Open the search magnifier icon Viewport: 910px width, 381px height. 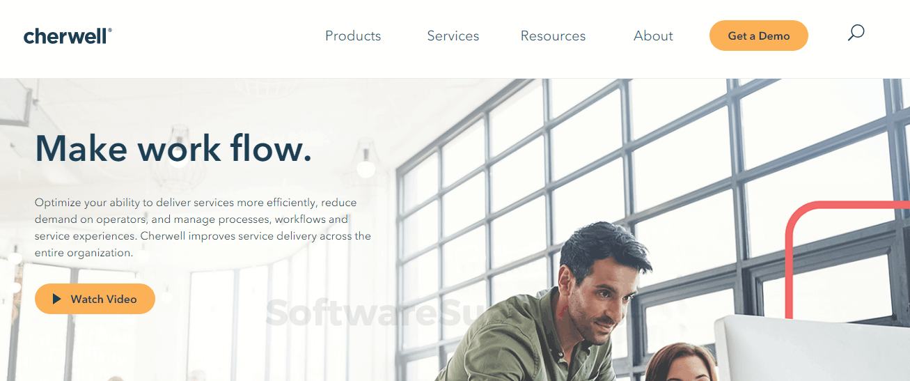click(x=856, y=33)
